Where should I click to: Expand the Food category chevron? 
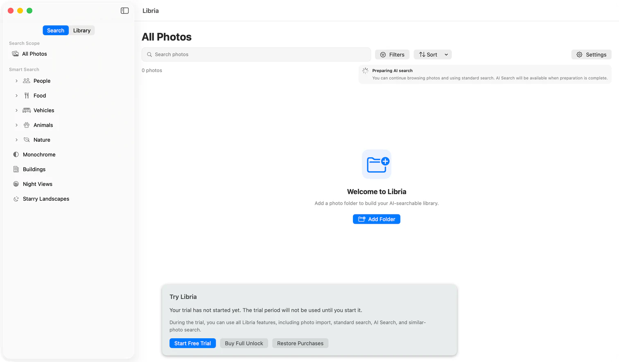[x=16, y=95]
